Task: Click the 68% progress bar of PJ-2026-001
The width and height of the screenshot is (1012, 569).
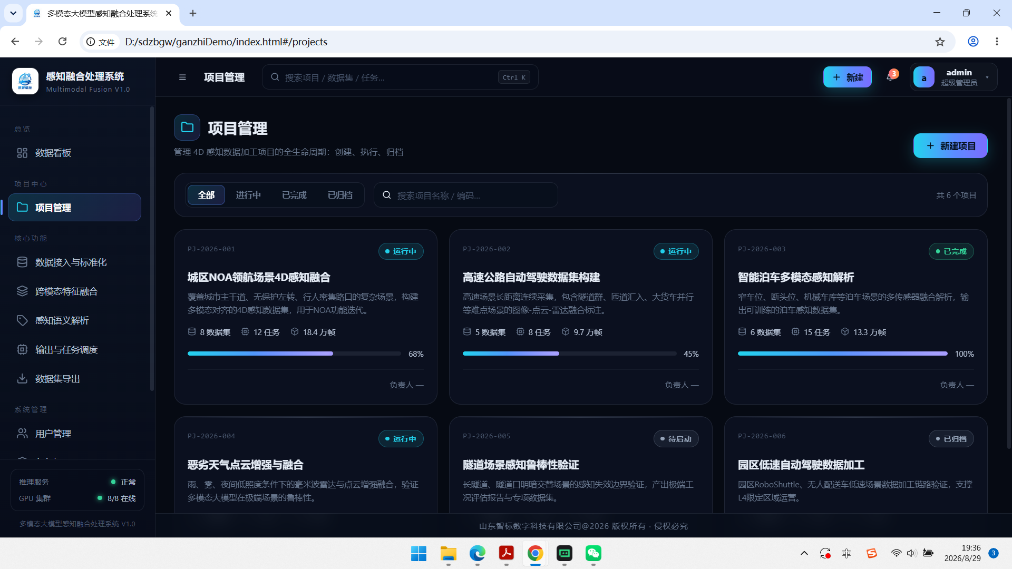Action: 294,354
